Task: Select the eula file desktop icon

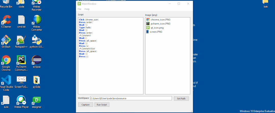Action: pyautogui.click(x=6, y=102)
